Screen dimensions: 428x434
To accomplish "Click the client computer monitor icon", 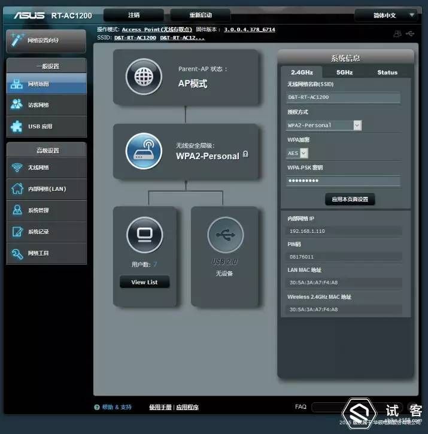I will [x=144, y=235].
